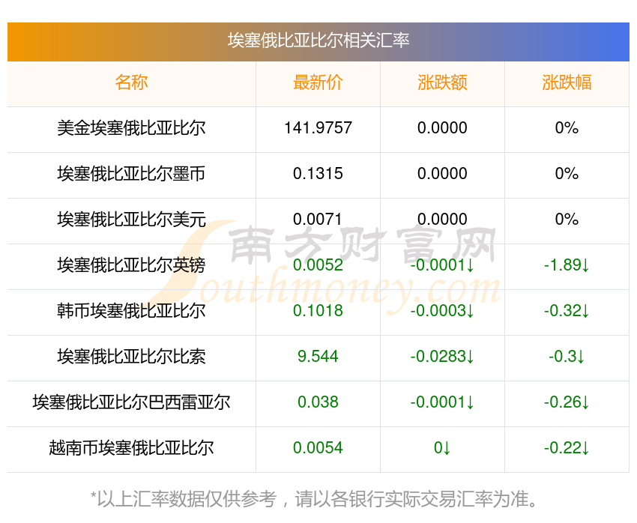Click the price value 141.9757
Viewport: 637px width, 523px height.
click(318, 128)
